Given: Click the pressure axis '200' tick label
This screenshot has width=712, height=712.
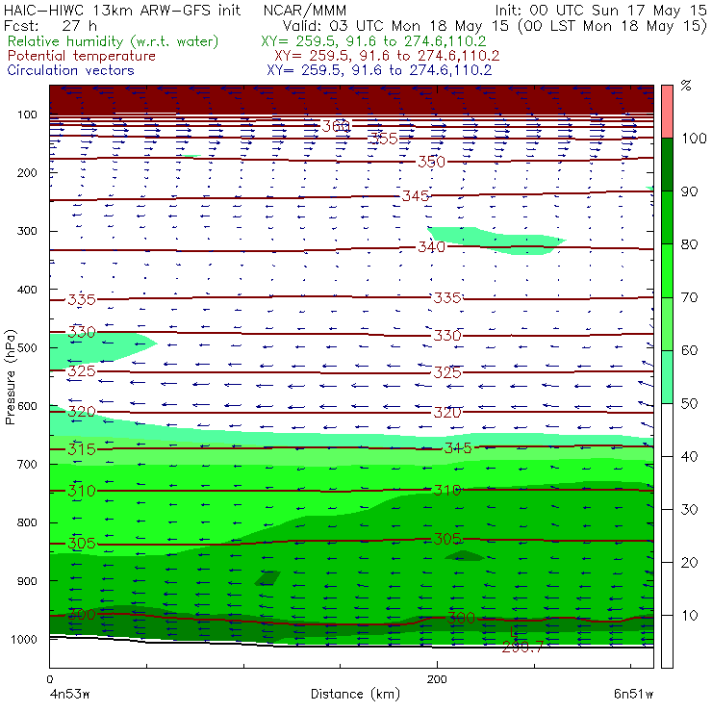Looking at the screenshot, I should (27, 172).
